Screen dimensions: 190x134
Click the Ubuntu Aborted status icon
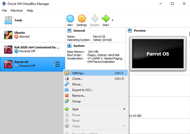pyautogui.click(x=16, y=37)
